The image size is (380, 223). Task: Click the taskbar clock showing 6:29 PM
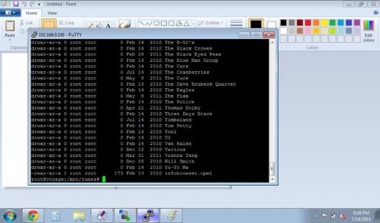(x=361, y=216)
